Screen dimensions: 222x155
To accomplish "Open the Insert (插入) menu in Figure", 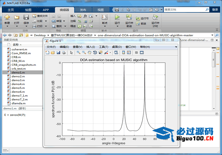I will 90,47.
